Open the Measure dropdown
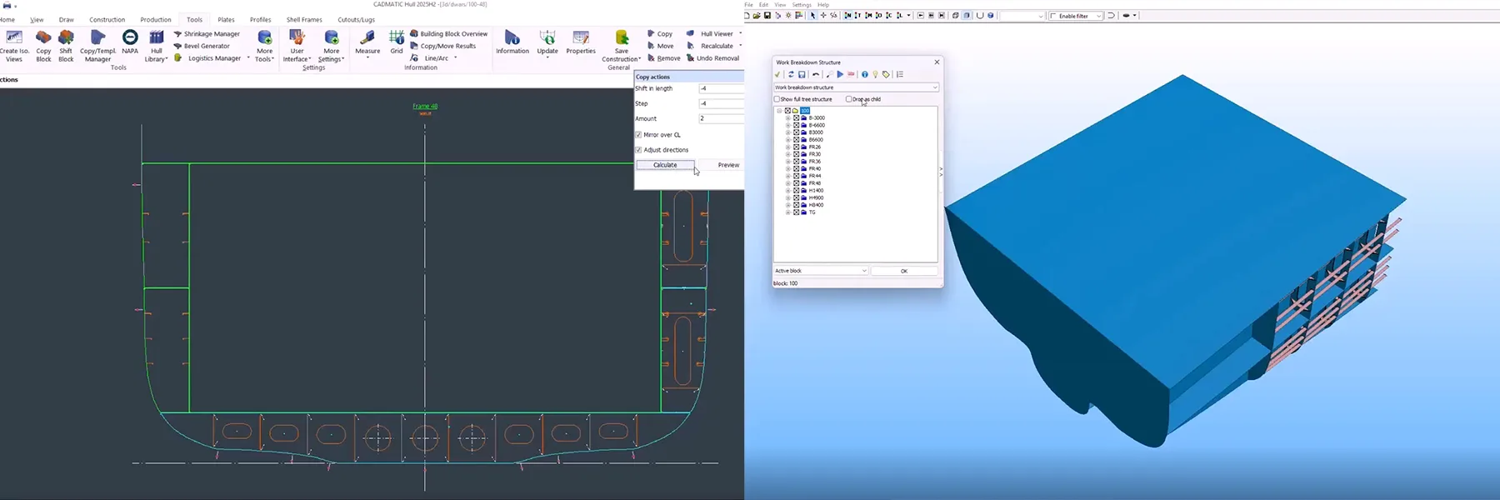 click(367, 43)
